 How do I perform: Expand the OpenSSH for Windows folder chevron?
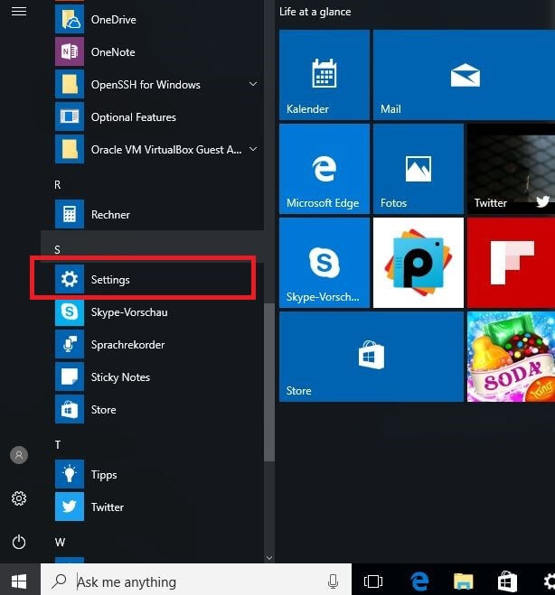click(x=253, y=84)
